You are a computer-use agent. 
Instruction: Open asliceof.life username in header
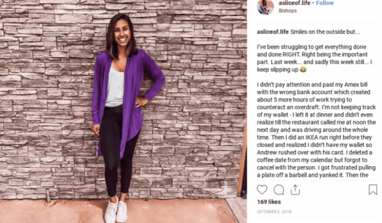(x=294, y=3)
